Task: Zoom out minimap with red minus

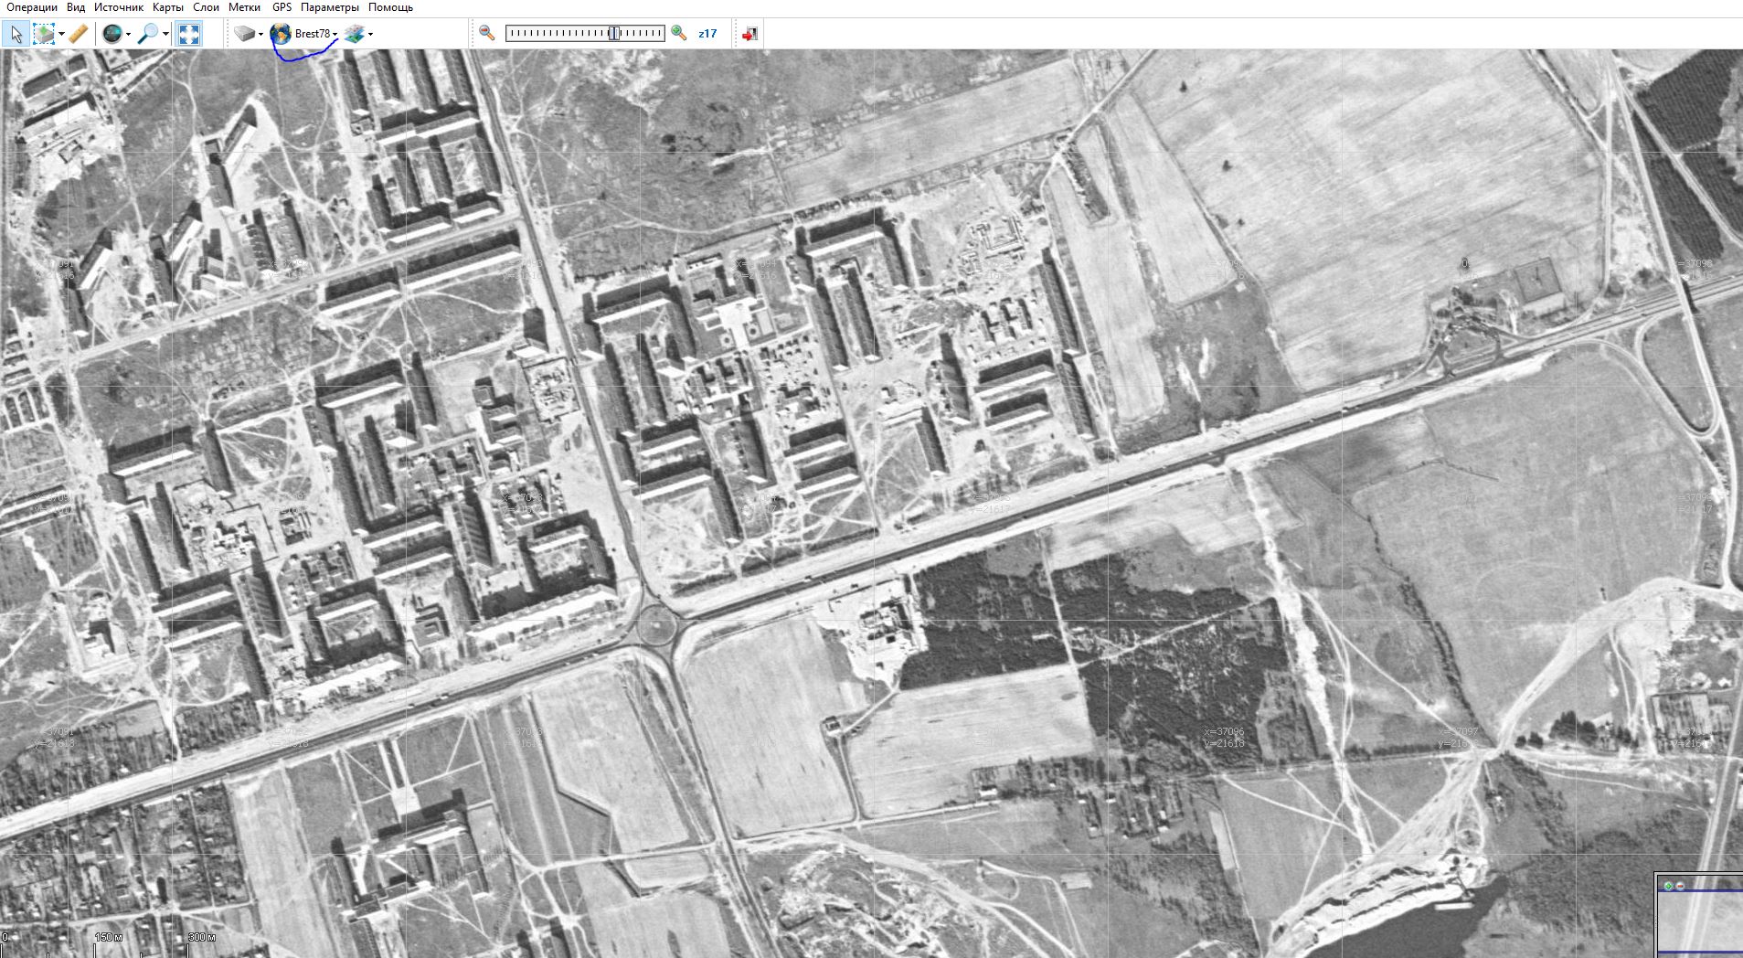Action: click(1680, 886)
